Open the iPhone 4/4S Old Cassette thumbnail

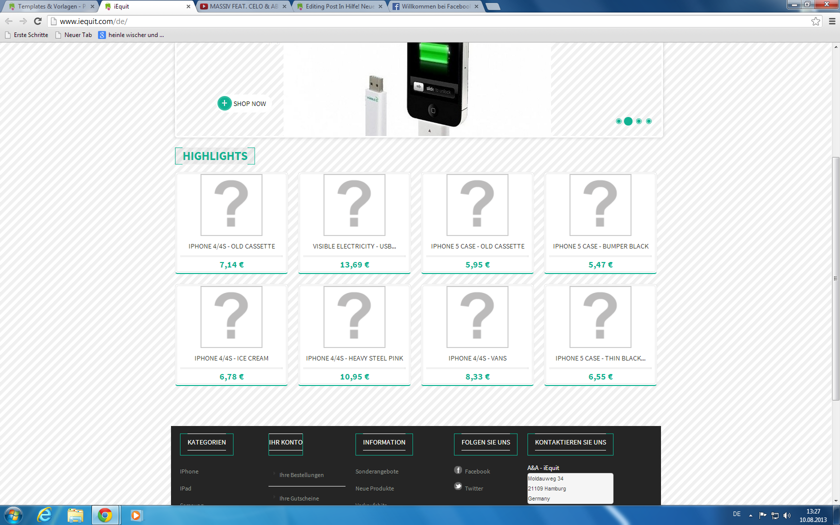point(231,205)
